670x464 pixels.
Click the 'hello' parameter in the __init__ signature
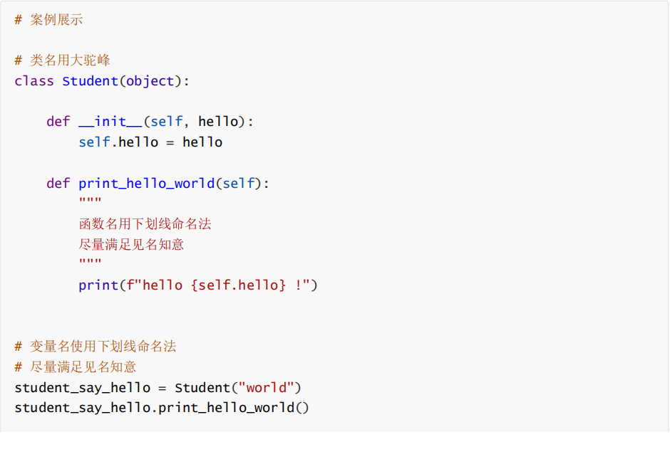(x=218, y=122)
